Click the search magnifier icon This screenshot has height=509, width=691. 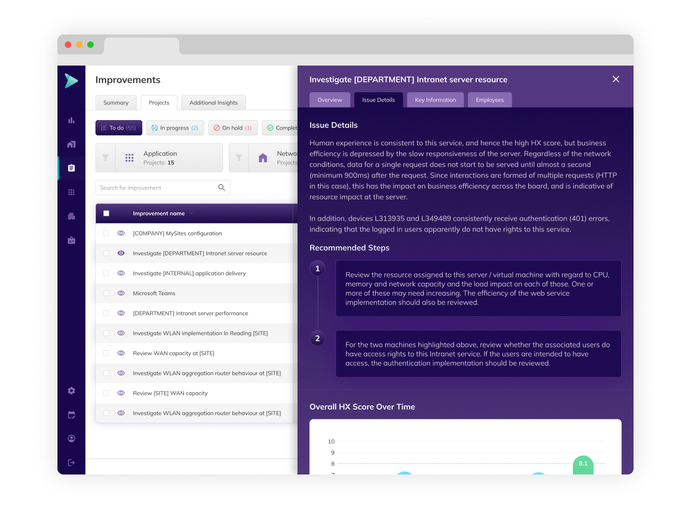[x=222, y=188]
